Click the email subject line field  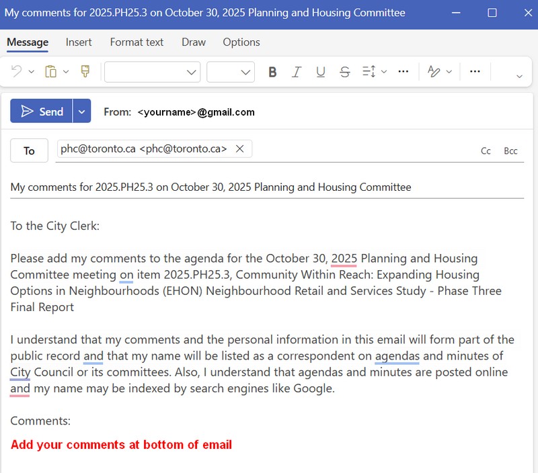(266, 187)
